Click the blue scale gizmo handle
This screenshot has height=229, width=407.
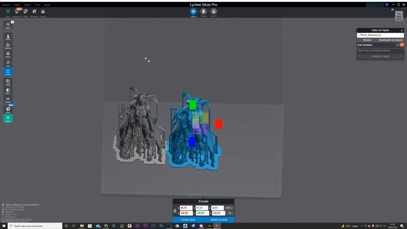[192, 142]
